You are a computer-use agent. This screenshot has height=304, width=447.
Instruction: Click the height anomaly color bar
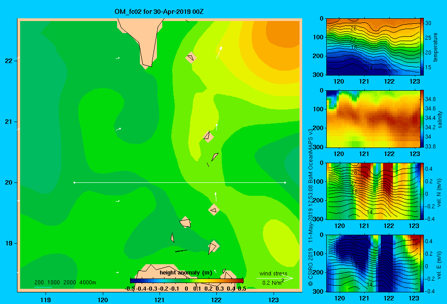tap(187, 281)
